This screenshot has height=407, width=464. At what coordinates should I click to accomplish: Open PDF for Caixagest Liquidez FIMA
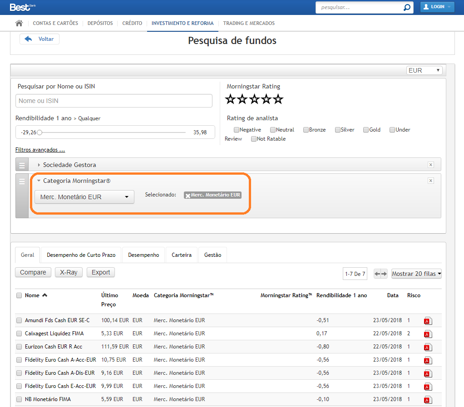pyautogui.click(x=428, y=334)
